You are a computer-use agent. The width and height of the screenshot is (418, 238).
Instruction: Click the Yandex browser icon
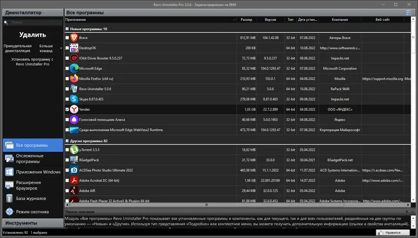(x=74, y=109)
